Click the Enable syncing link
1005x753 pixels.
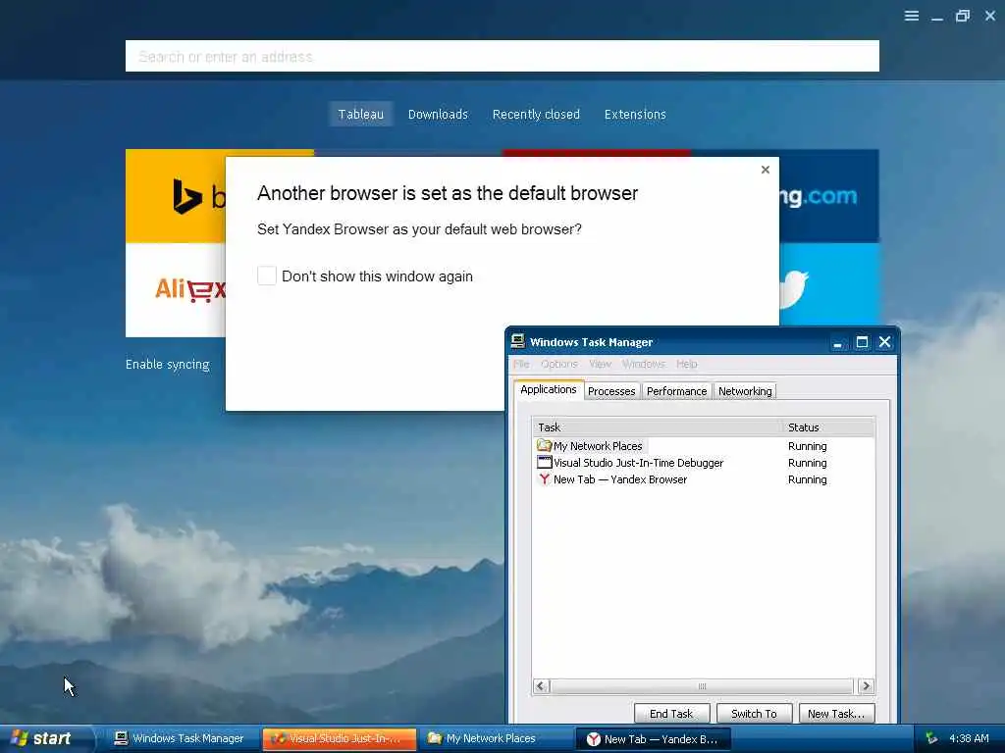click(167, 365)
